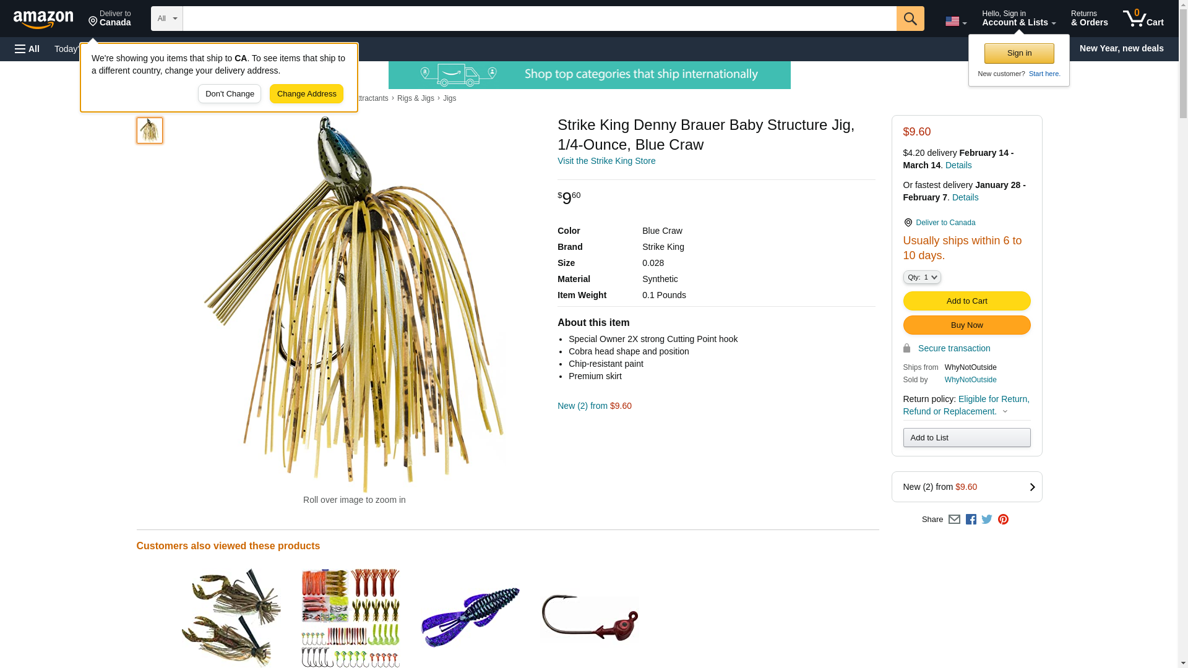Open the cart icon

point(1143,19)
